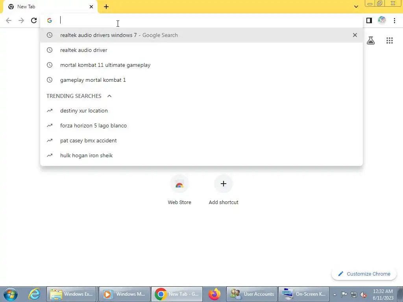403x302 pixels.
Task: Launch Internet Explorer from the taskbar
Action: coord(34,294)
